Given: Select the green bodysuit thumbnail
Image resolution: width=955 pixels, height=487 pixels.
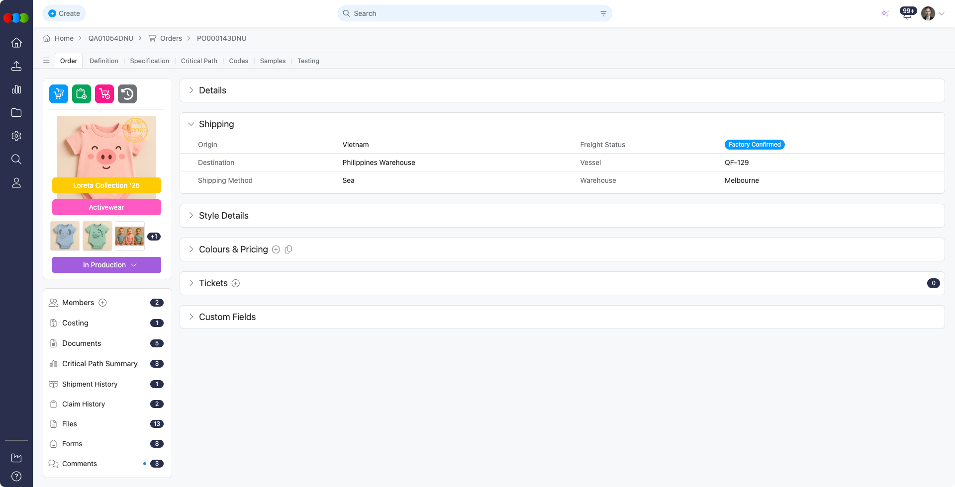Looking at the screenshot, I should tap(97, 236).
